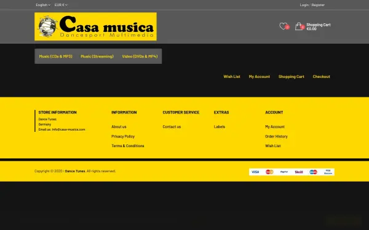The height and width of the screenshot is (230, 369).
Task: Open footer My Account link
Action: coord(275,127)
